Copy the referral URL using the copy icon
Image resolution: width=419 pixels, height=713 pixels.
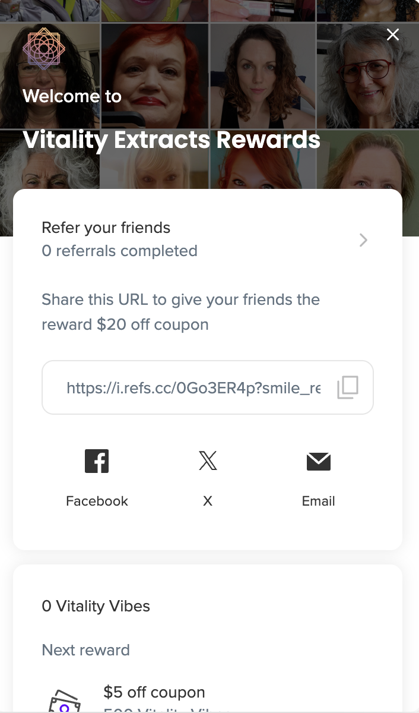[x=348, y=387]
